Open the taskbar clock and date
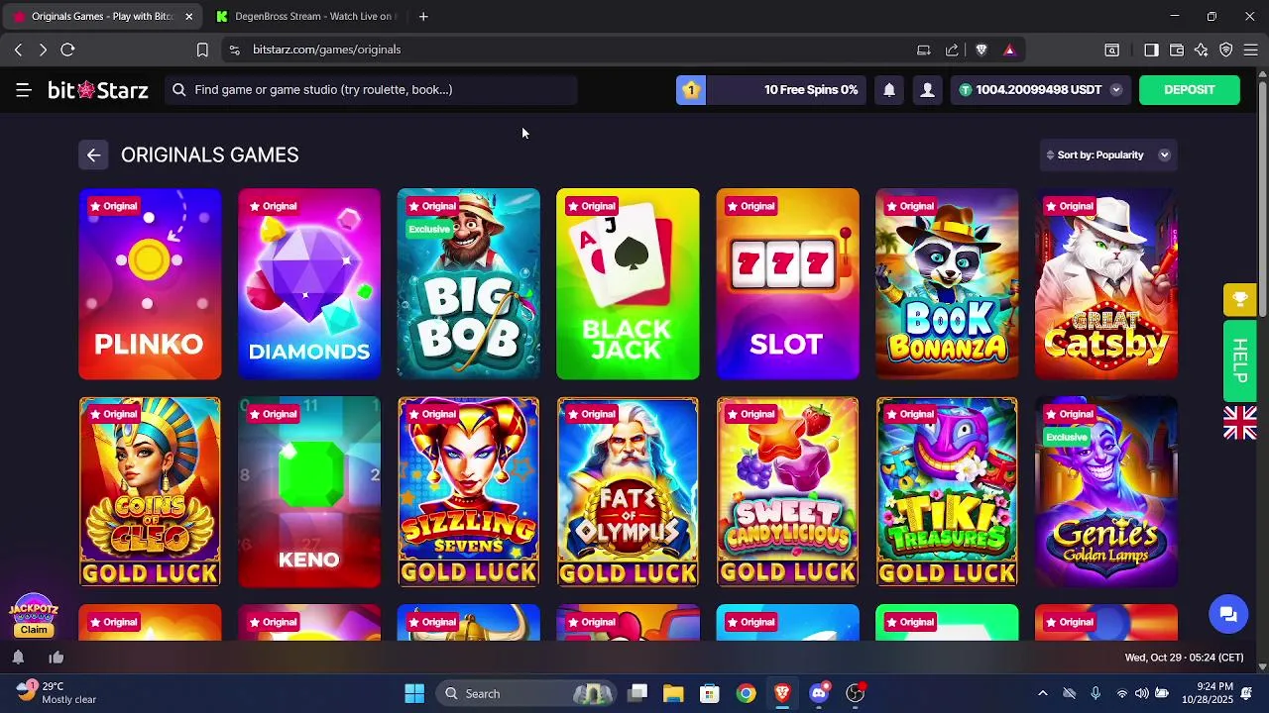Viewport: 1269px width, 713px height. point(1207,693)
